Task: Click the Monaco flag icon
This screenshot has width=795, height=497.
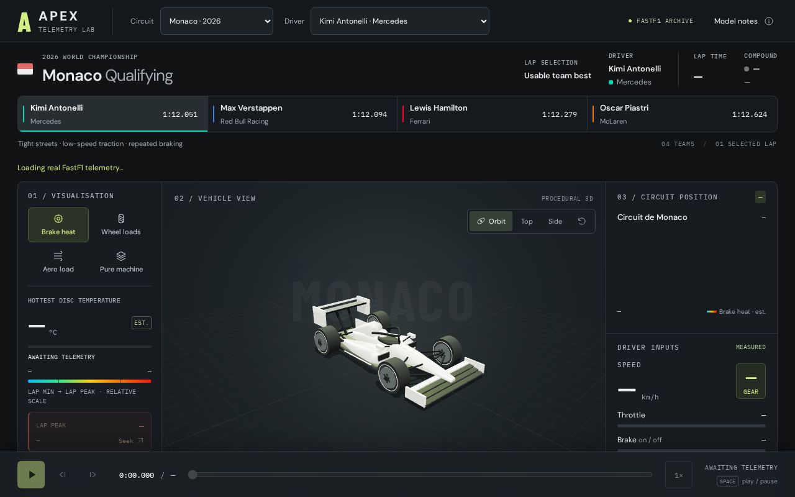Action: pyautogui.click(x=25, y=69)
